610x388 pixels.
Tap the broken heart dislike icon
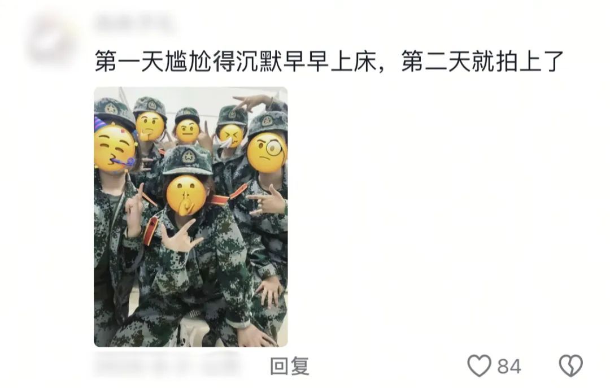[x=570, y=366]
